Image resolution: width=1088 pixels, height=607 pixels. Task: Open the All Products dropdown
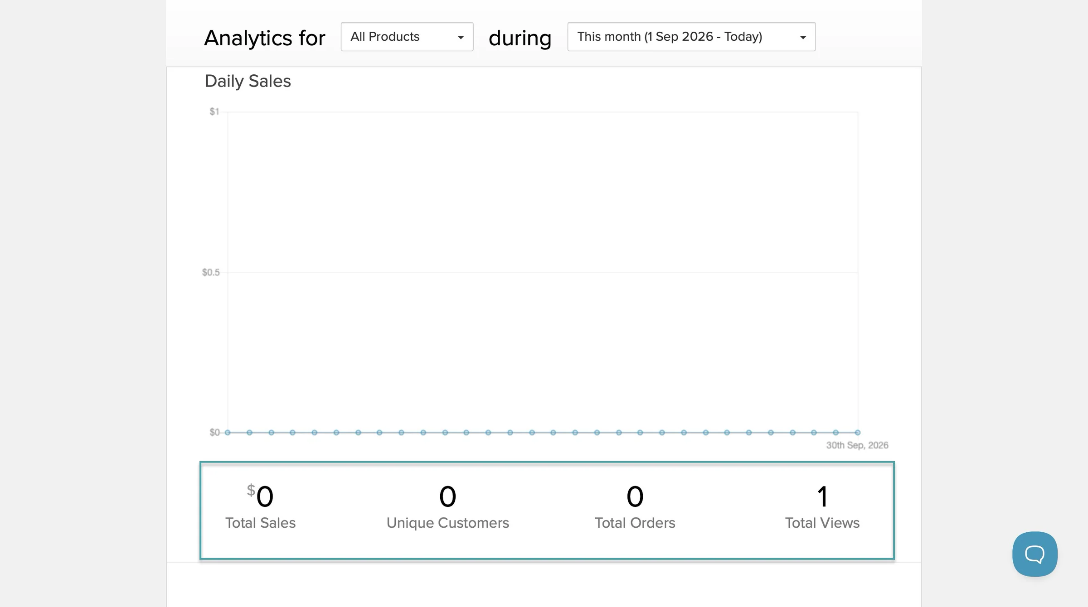point(407,37)
